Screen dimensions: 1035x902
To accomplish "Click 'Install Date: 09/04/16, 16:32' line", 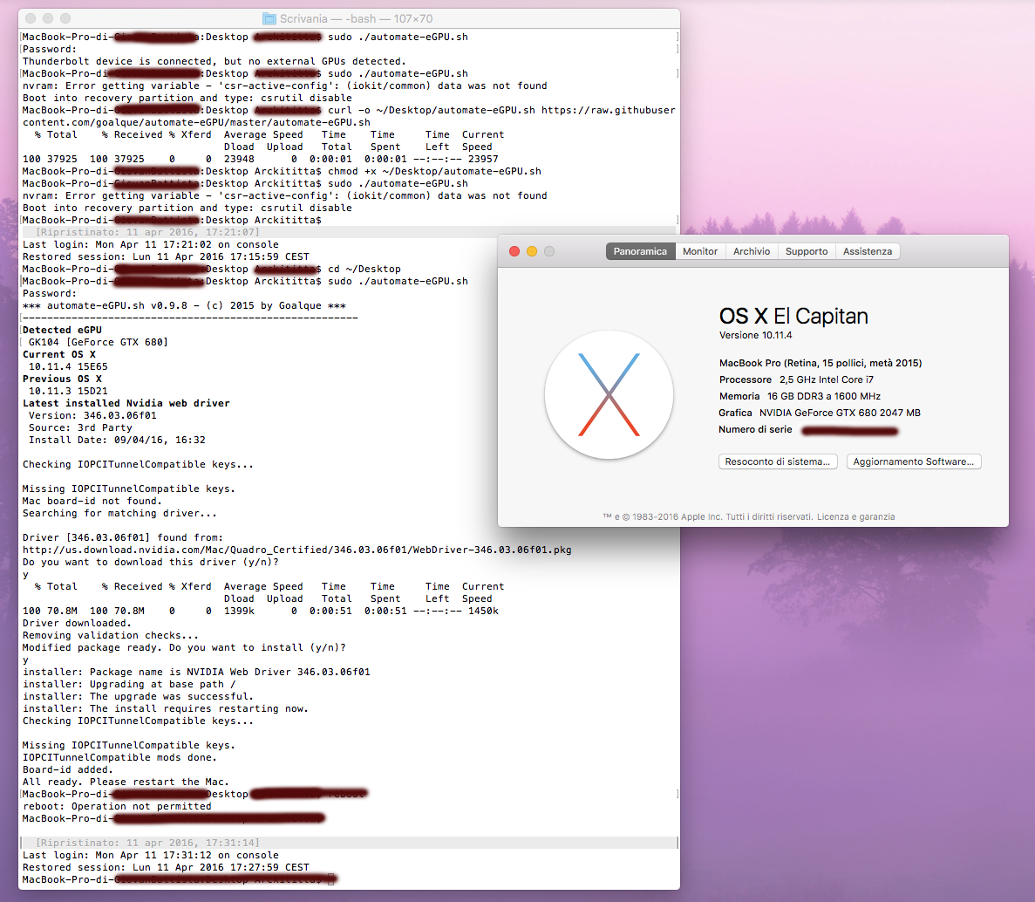I will pyautogui.click(x=117, y=440).
